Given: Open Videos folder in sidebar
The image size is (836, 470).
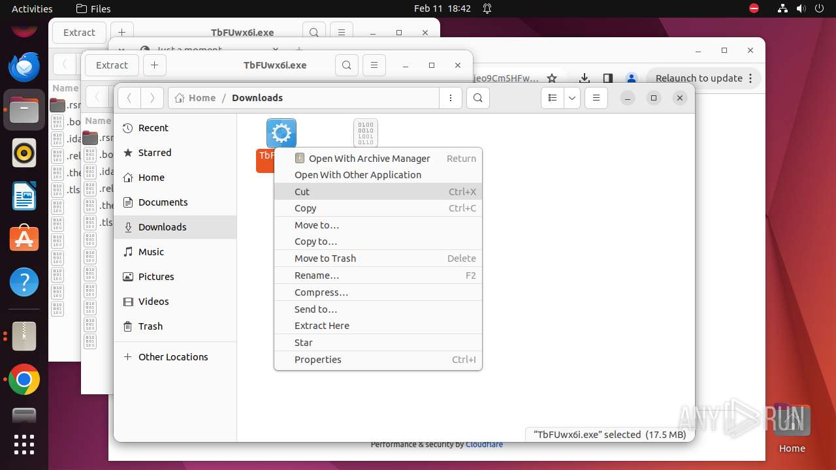Looking at the screenshot, I should [175, 302].
